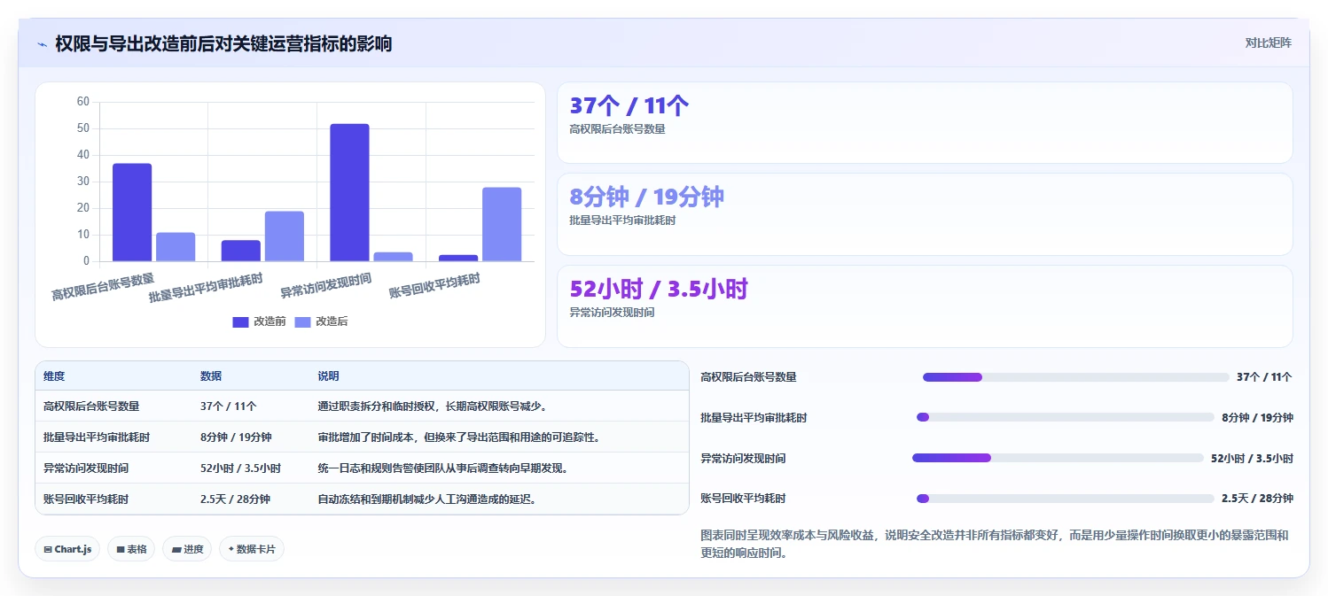The image size is (1328, 596).
Task: Click the 改造后 bar for 批量导出平均审批耗时
Action: click(285, 236)
